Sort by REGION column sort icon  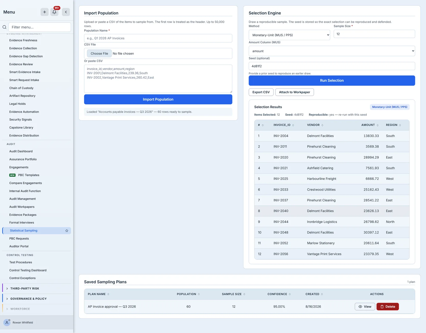[x=400, y=125]
